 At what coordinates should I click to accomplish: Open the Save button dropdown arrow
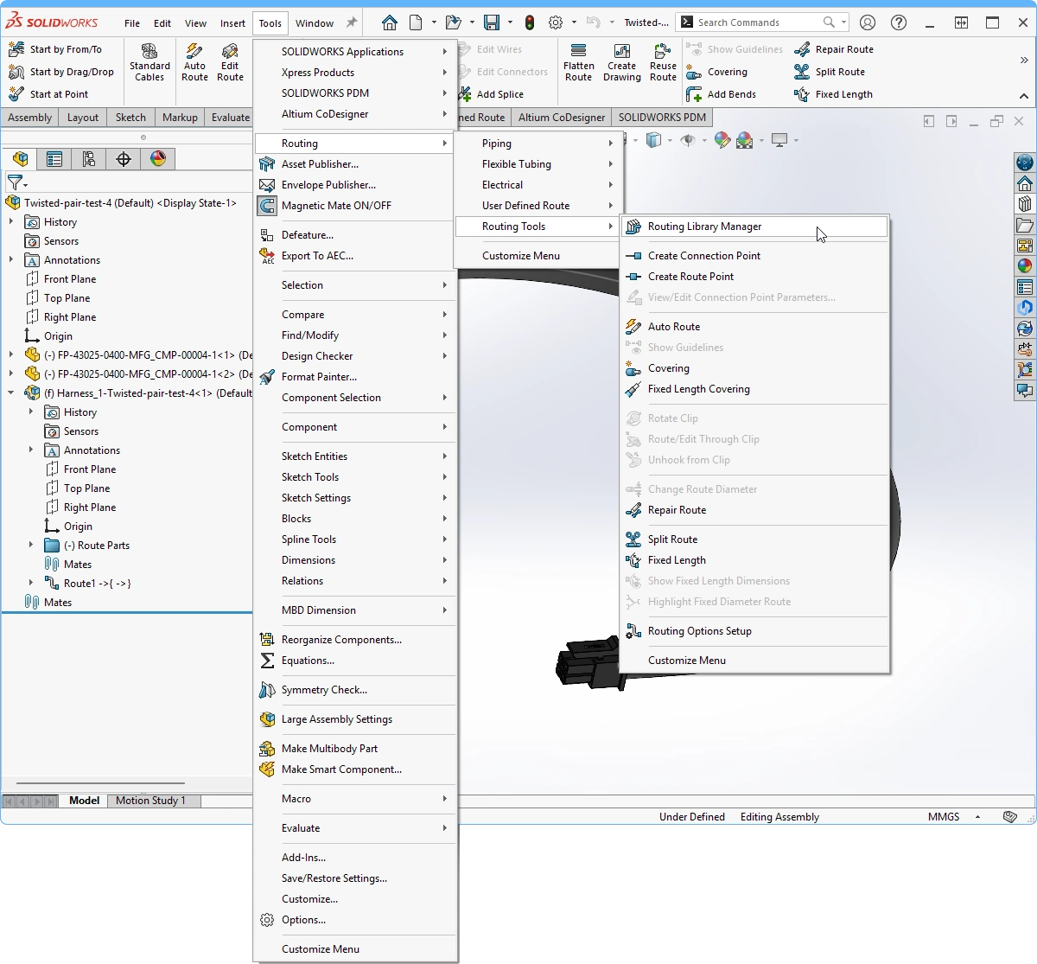point(509,22)
